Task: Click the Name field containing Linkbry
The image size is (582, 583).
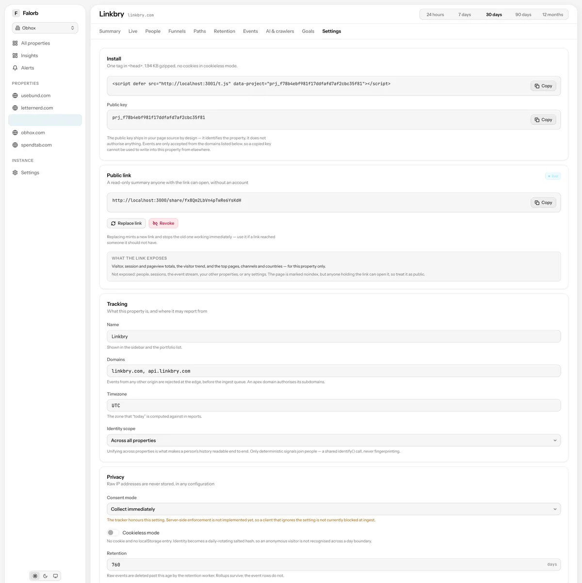Action: click(334, 336)
